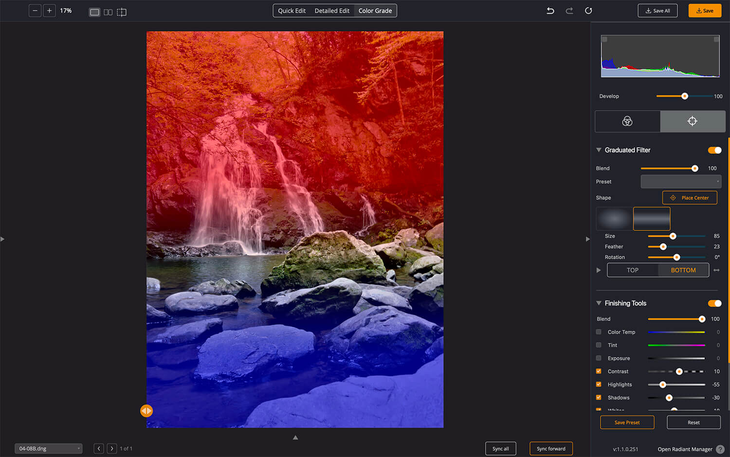Uncheck the Contrast checkbox
Screen dimensions: 730x457
pos(599,371)
